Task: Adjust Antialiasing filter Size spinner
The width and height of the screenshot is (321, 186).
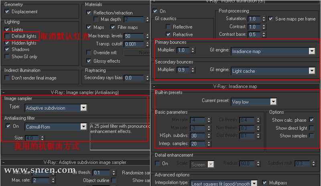Action: 42,138
